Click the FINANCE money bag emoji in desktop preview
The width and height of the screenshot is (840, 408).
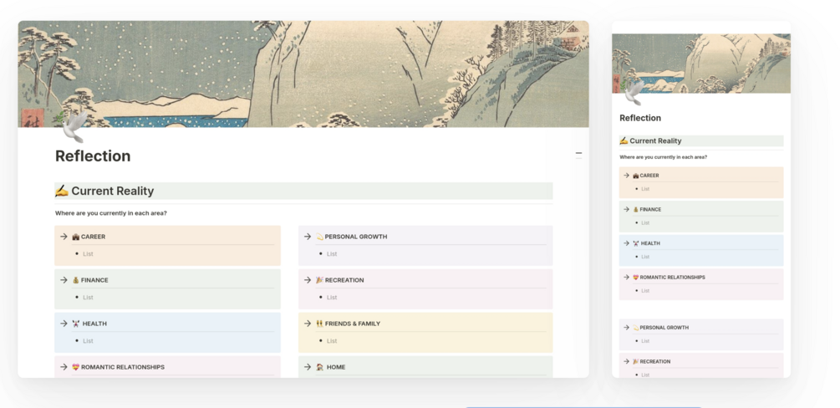pyautogui.click(x=75, y=280)
